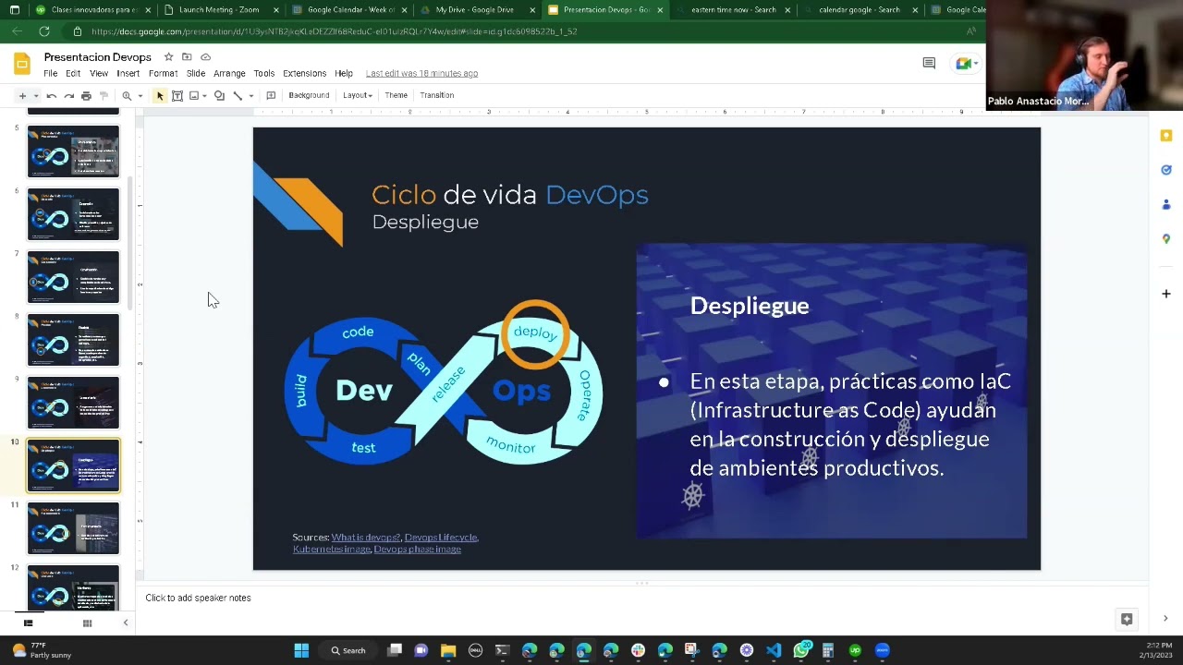
Task: Expand the zoom dropdown arrow
Action: [140, 95]
